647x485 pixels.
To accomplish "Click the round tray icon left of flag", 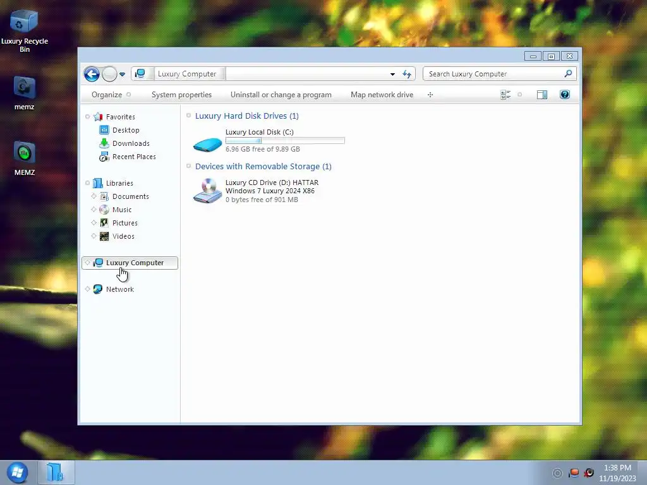I will click(557, 474).
